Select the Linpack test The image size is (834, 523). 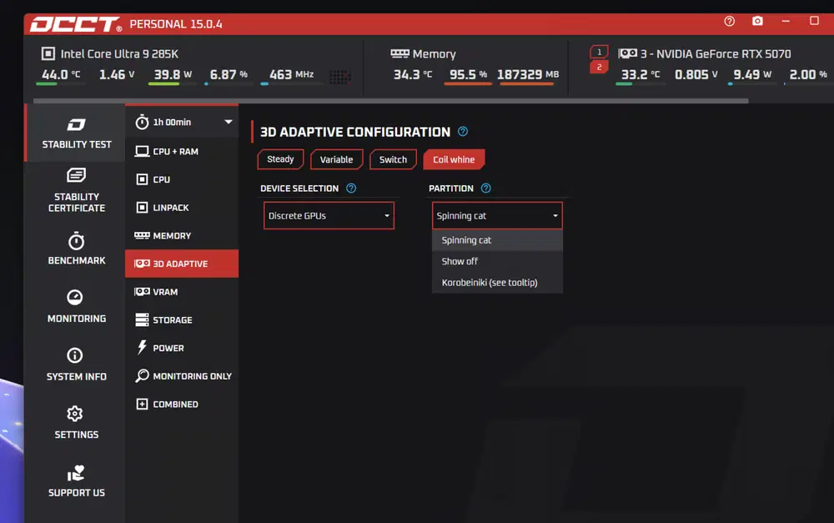[x=181, y=208]
